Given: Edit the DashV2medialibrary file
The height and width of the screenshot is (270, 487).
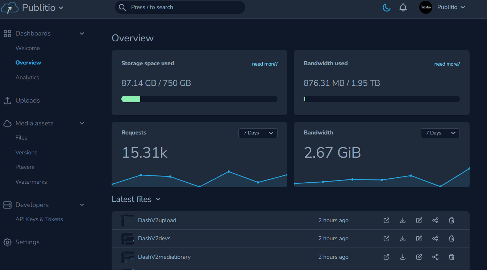Looking at the screenshot, I should tap(419, 257).
